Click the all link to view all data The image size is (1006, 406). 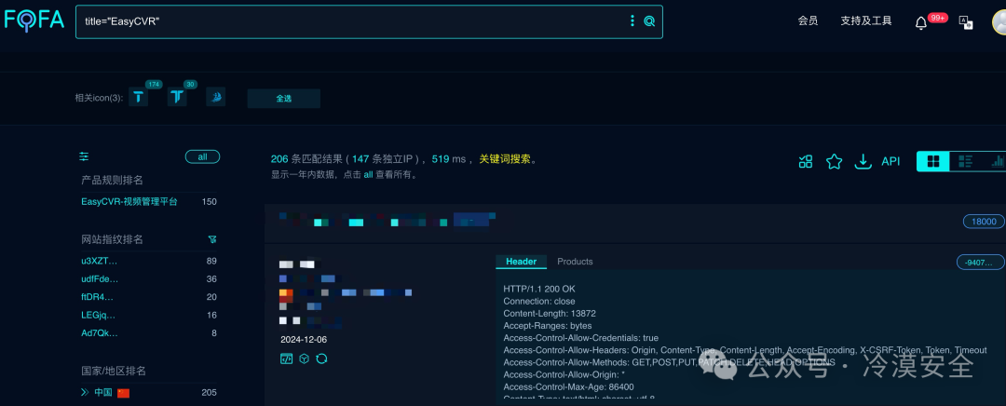(368, 174)
